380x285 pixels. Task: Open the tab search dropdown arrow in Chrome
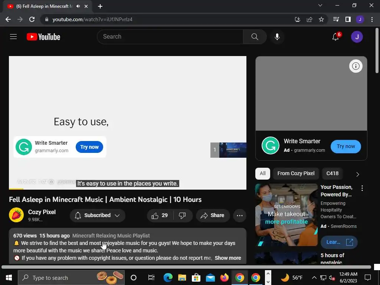coord(320,5)
